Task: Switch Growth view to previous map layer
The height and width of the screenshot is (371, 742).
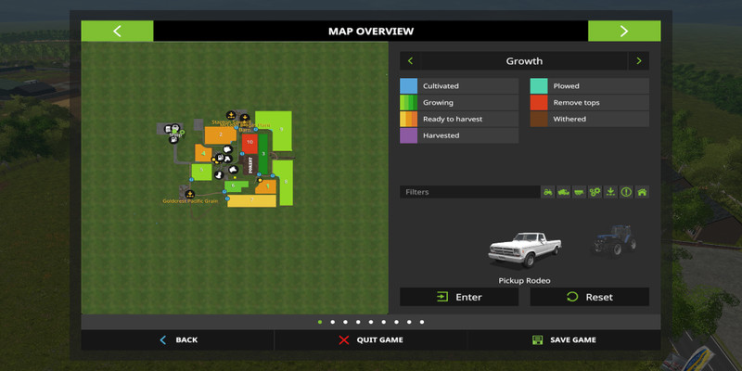Action: (411, 61)
